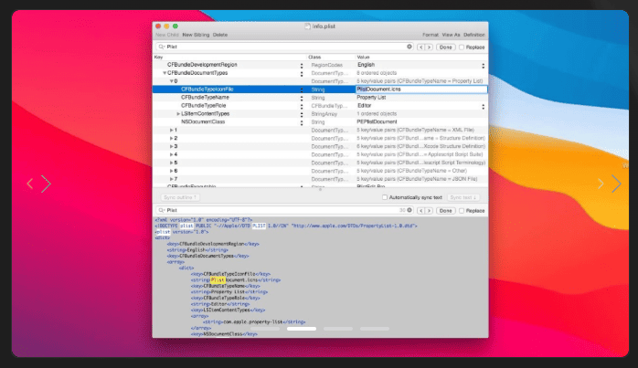This screenshot has width=638, height=368.
Task: Select the third carousel page indicator
Action: (338, 329)
